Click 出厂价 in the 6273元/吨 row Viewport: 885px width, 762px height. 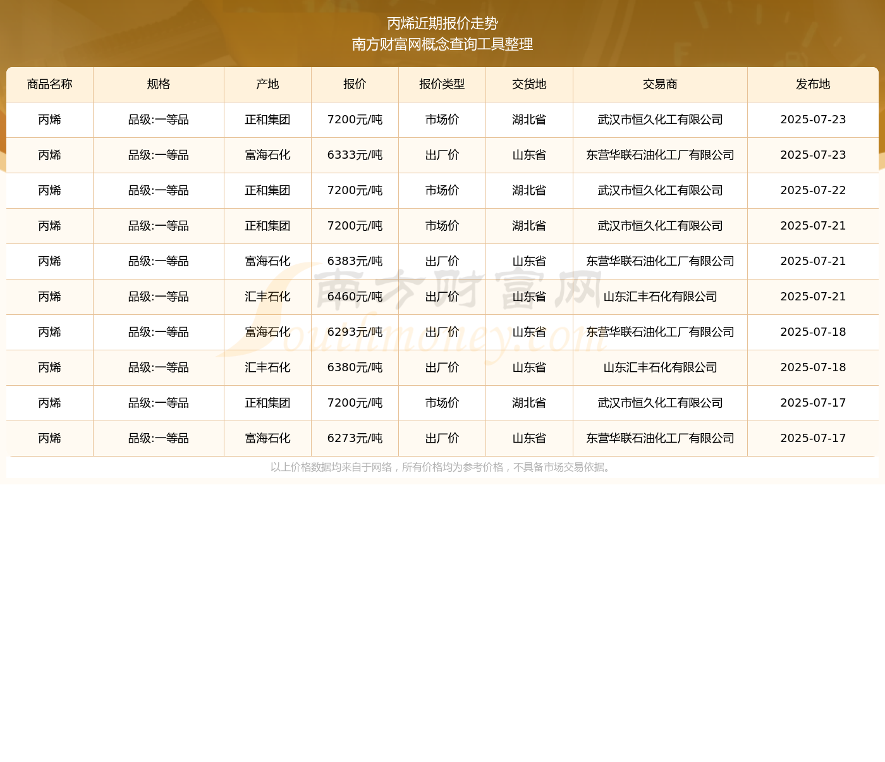pyautogui.click(x=442, y=438)
